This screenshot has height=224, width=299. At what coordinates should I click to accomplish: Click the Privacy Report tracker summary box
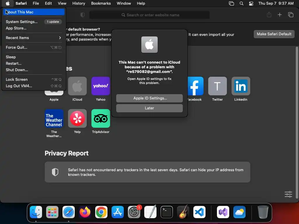pos(147,172)
